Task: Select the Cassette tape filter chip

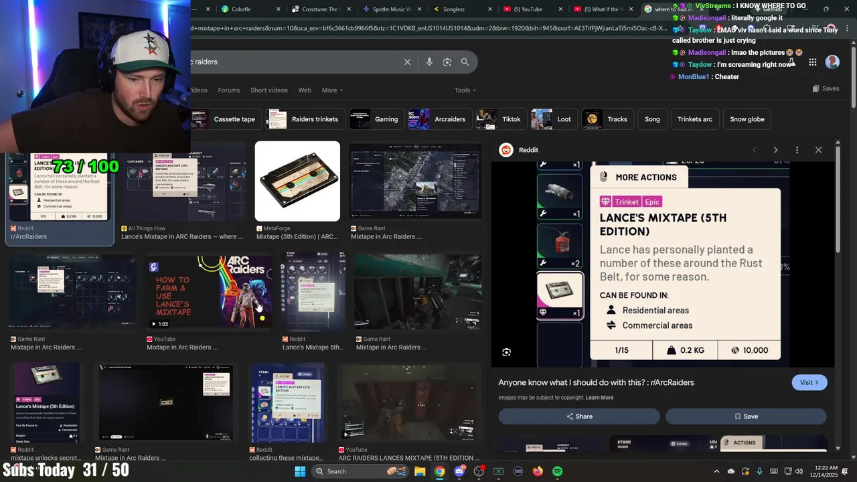Action: coord(225,119)
